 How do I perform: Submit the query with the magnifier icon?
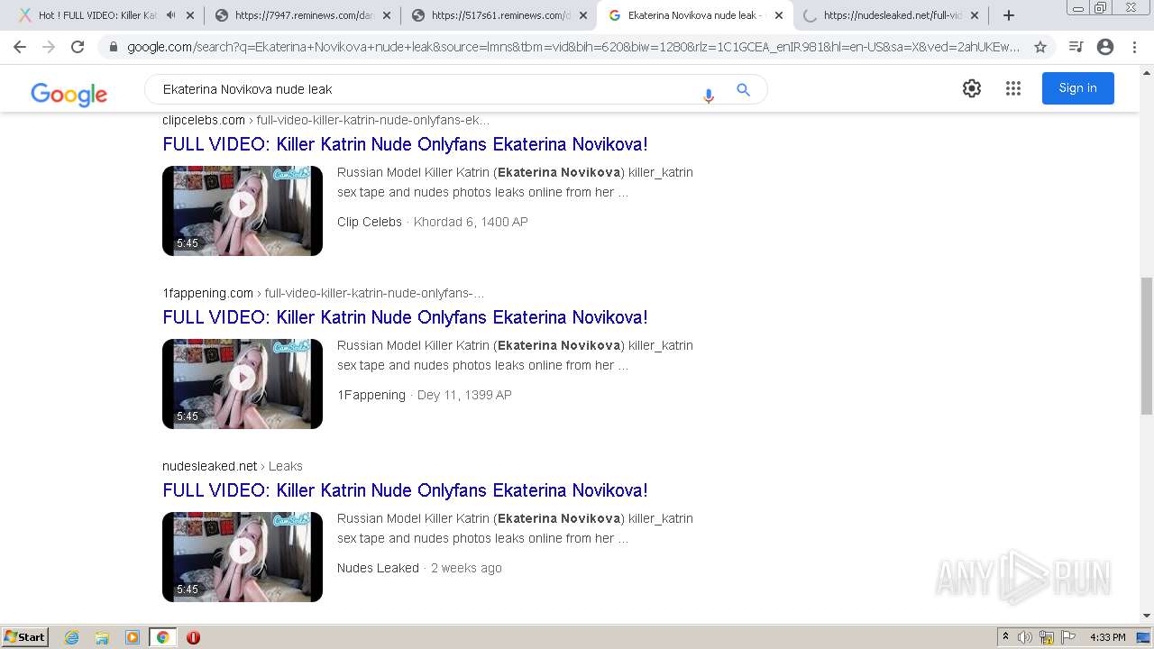tap(744, 89)
